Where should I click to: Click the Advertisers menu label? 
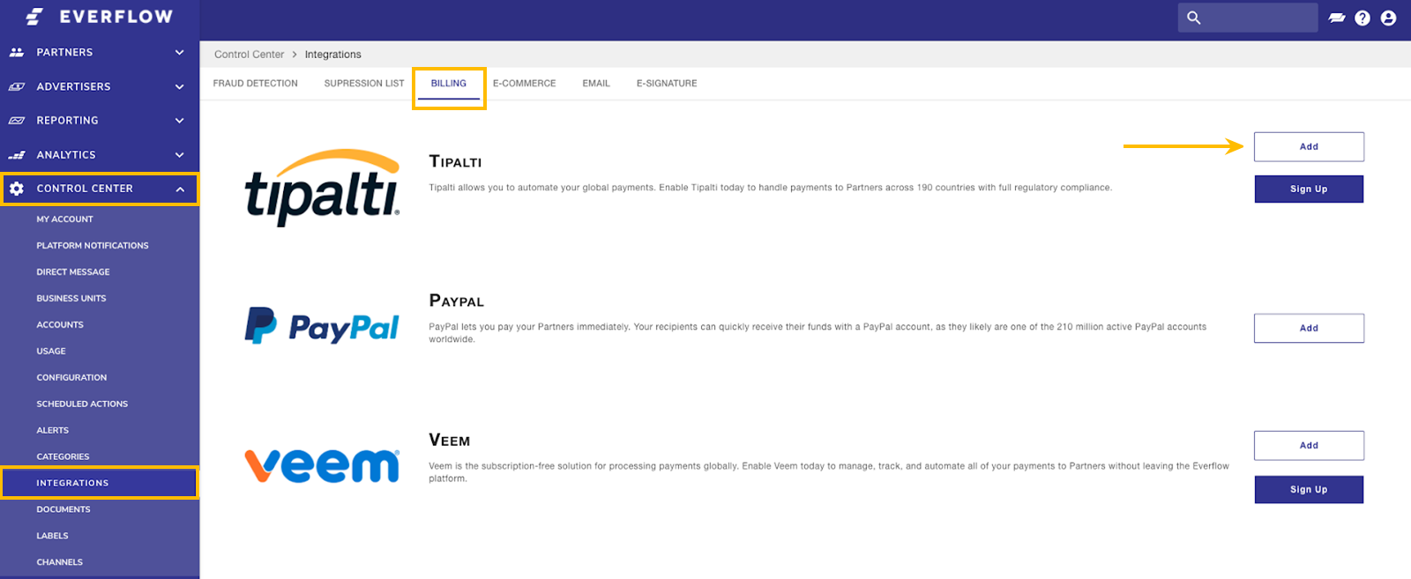tap(73, 86)
